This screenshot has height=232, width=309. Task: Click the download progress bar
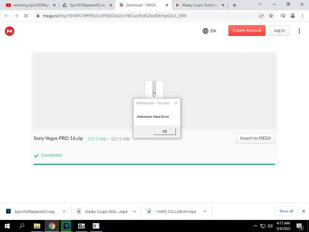(154, 164)
